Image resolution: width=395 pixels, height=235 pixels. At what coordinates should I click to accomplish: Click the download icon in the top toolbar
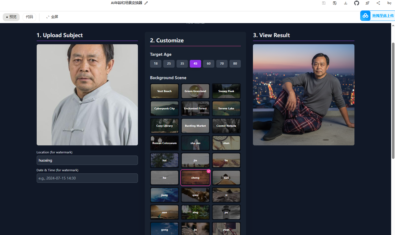(x=346, y=3)
